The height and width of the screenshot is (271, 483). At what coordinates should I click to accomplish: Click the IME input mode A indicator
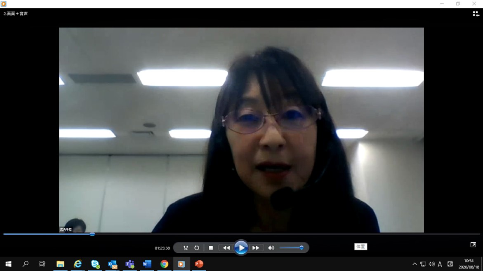point(440,264)
